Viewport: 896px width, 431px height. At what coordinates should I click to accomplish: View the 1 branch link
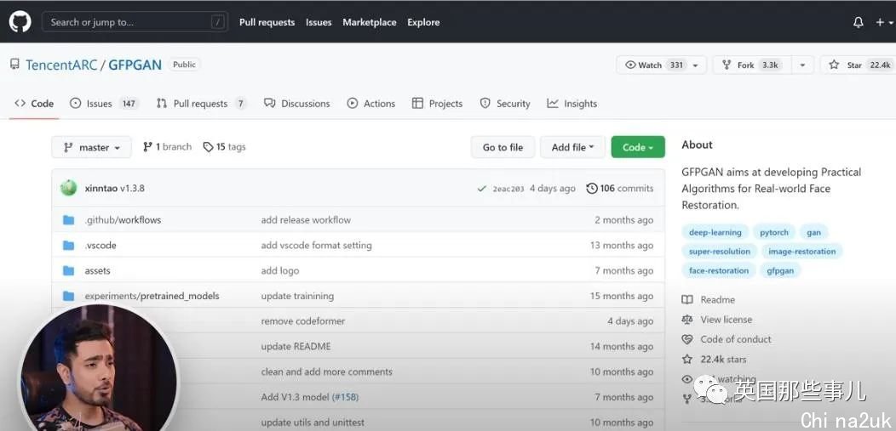[x=167, y=146]
